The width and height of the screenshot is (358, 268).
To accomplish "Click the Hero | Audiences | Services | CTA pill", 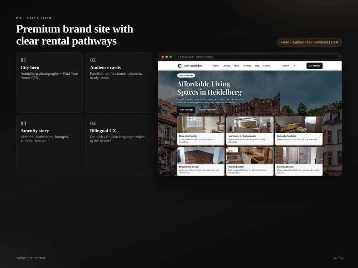I will [309, 42].
